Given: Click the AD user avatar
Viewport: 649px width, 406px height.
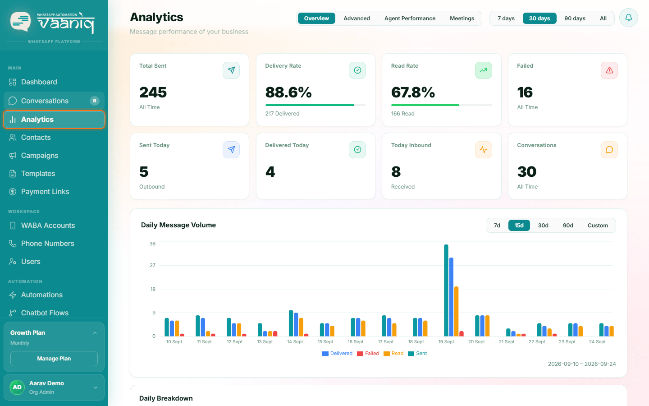Looking at the screenshot, I should [17, 388].
